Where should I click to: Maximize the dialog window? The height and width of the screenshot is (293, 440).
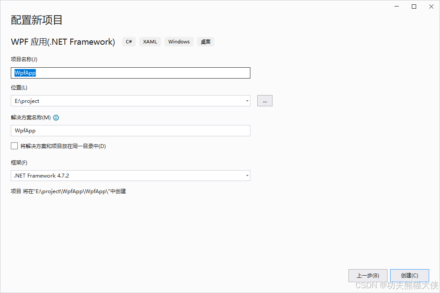click(414, 7)
